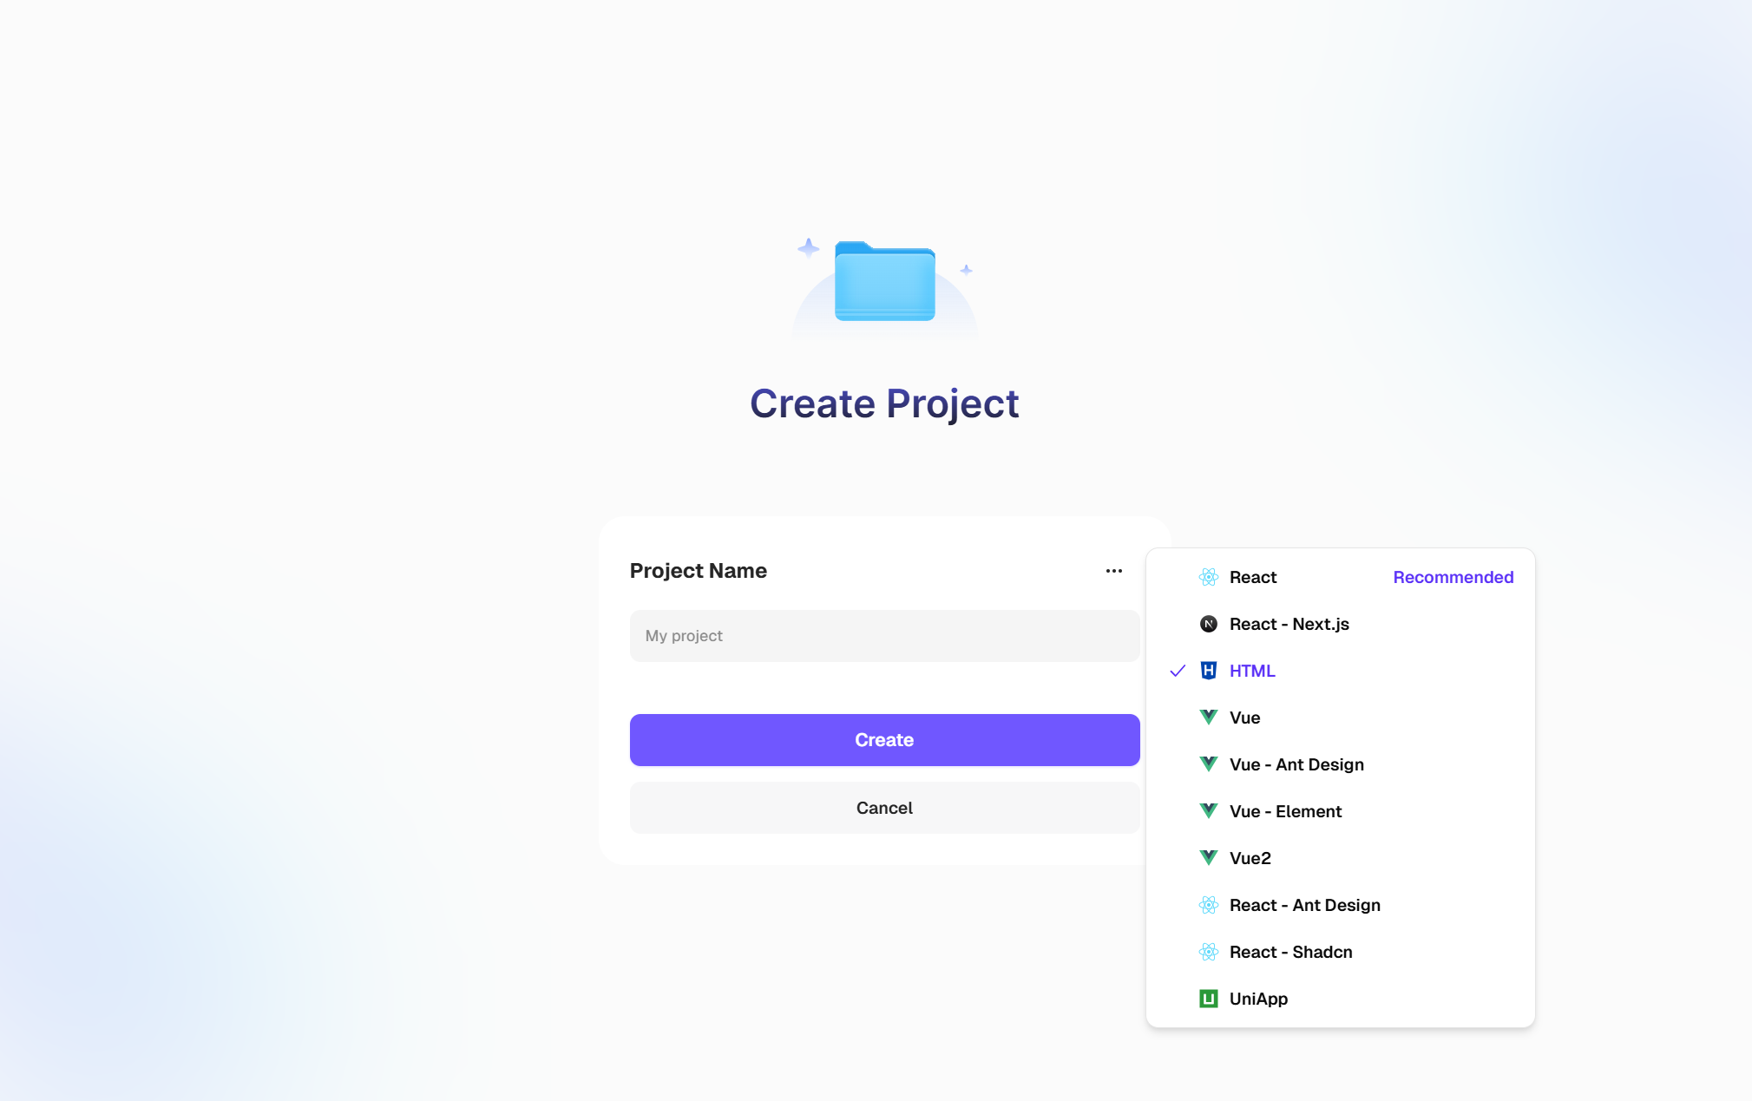1752x1101 pixels.
Task: Click the UniApp green square icon
Action: pos(1208,999)
